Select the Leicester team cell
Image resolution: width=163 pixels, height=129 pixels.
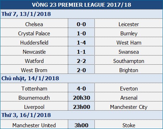(129, 23)
